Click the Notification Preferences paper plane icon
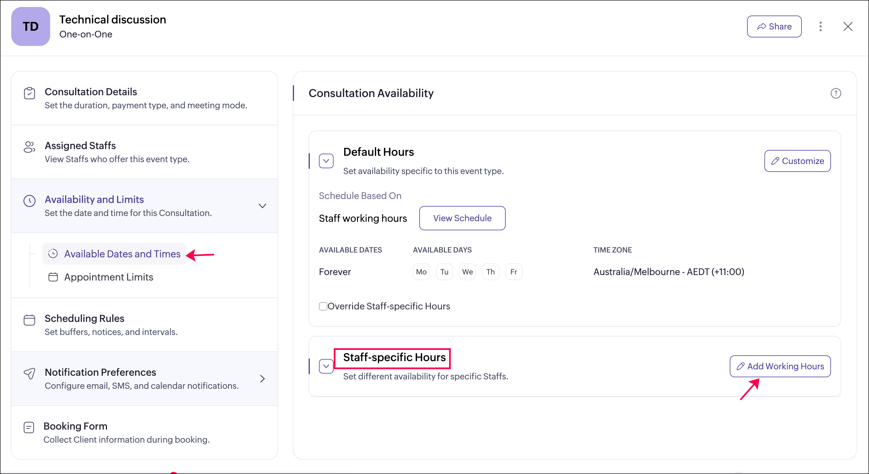This screenshot has height=474, width=869. tap(29, 373)
